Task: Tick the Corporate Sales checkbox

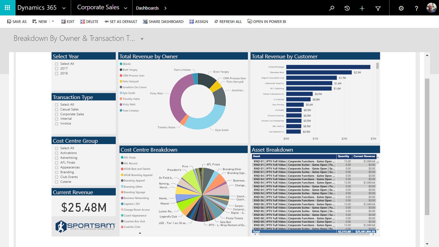Action: 57,114
